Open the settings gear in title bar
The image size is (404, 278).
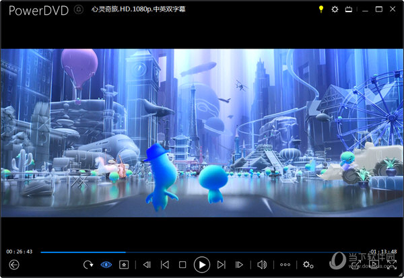(335, 9)
